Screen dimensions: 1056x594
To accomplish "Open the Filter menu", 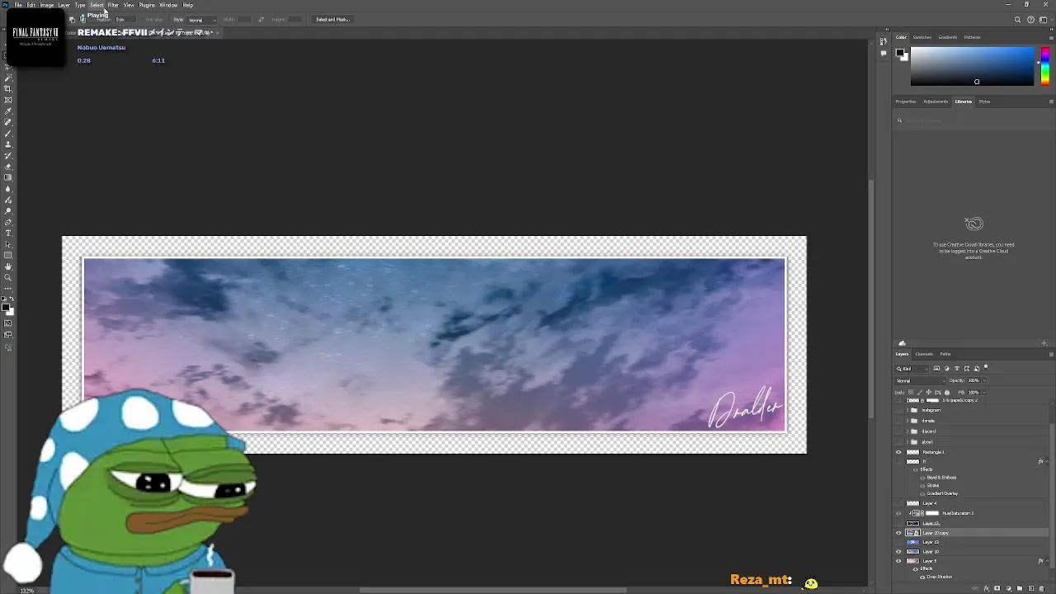I will [x=113, y=5].
